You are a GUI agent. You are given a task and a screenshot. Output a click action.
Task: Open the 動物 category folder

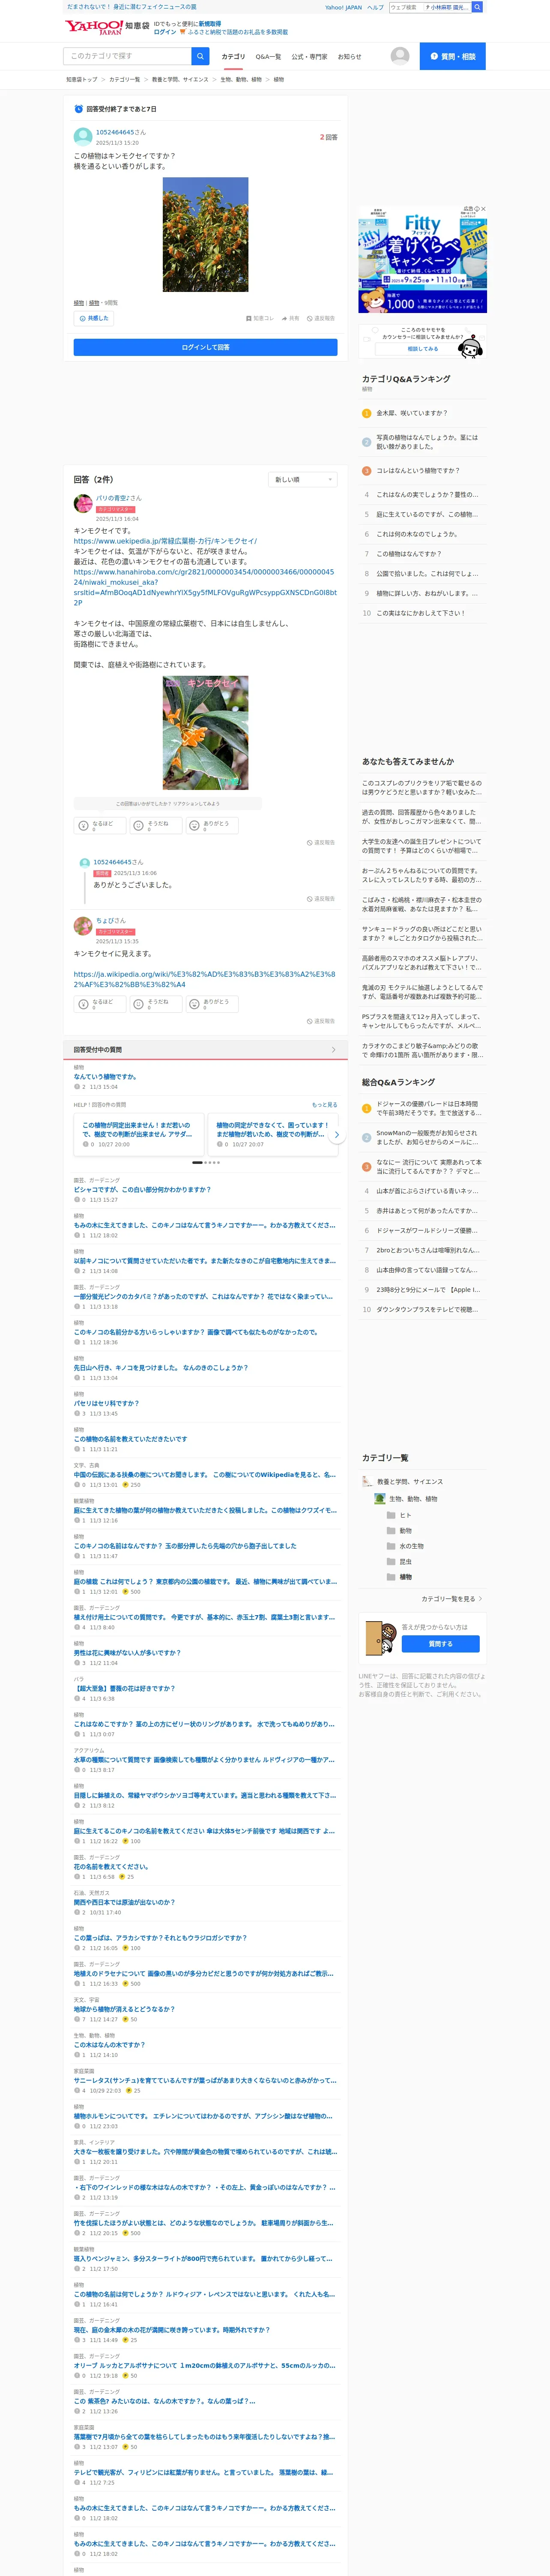click(x=399, y=1530)
